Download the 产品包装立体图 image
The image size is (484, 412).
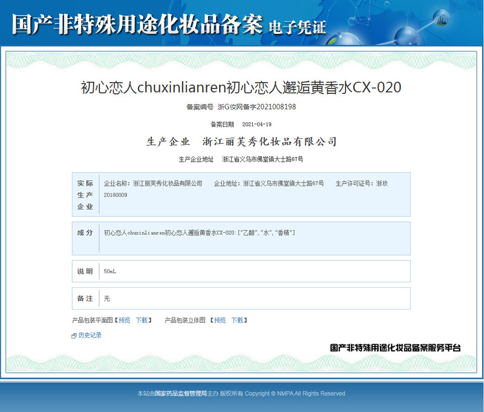pyautogui.click(x=237, y=320)
